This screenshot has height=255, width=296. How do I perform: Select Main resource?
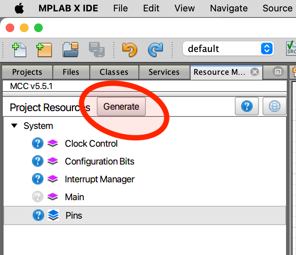(x=74, y=197)
